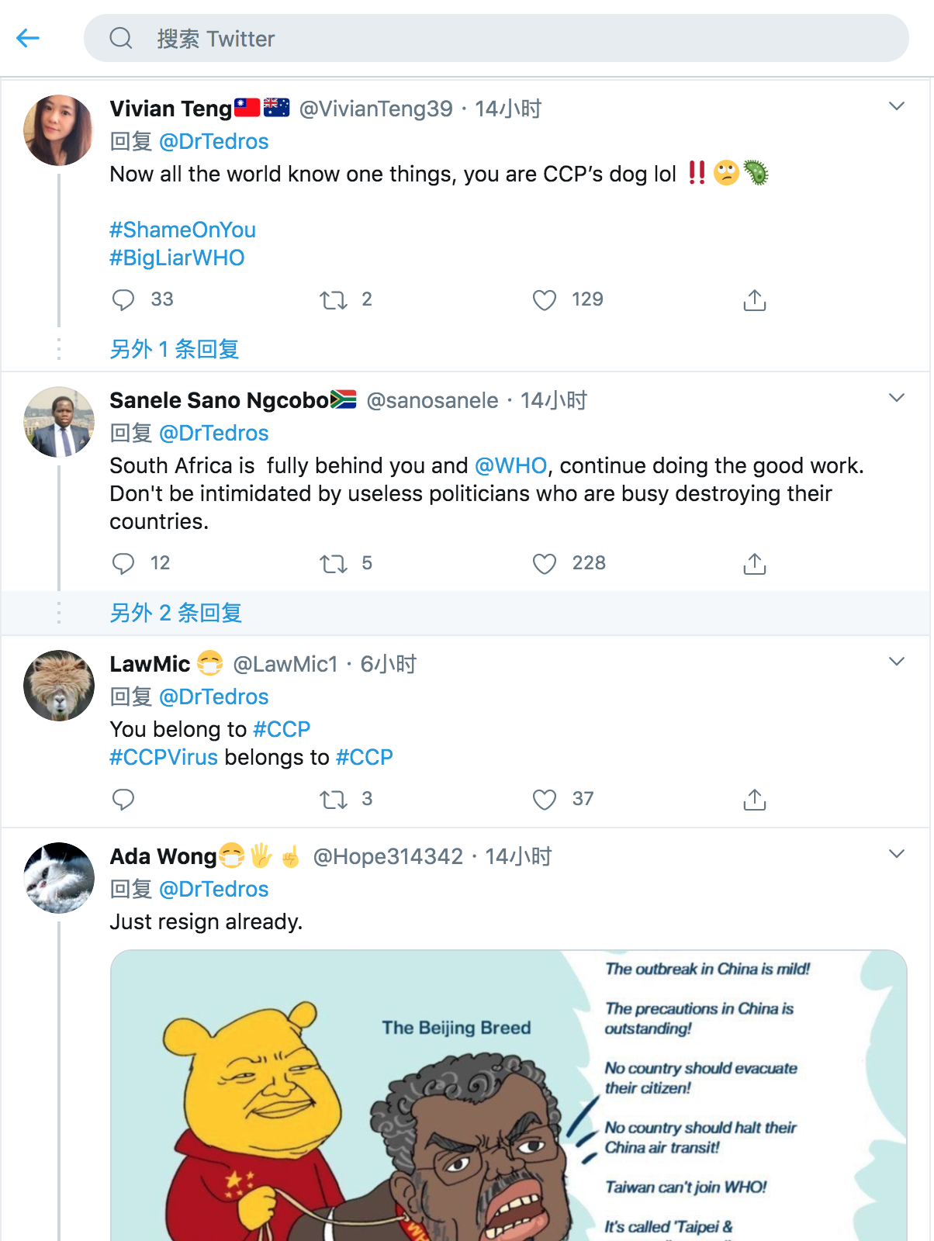Retweet Vivian Teng's tweet

(334, 300)
